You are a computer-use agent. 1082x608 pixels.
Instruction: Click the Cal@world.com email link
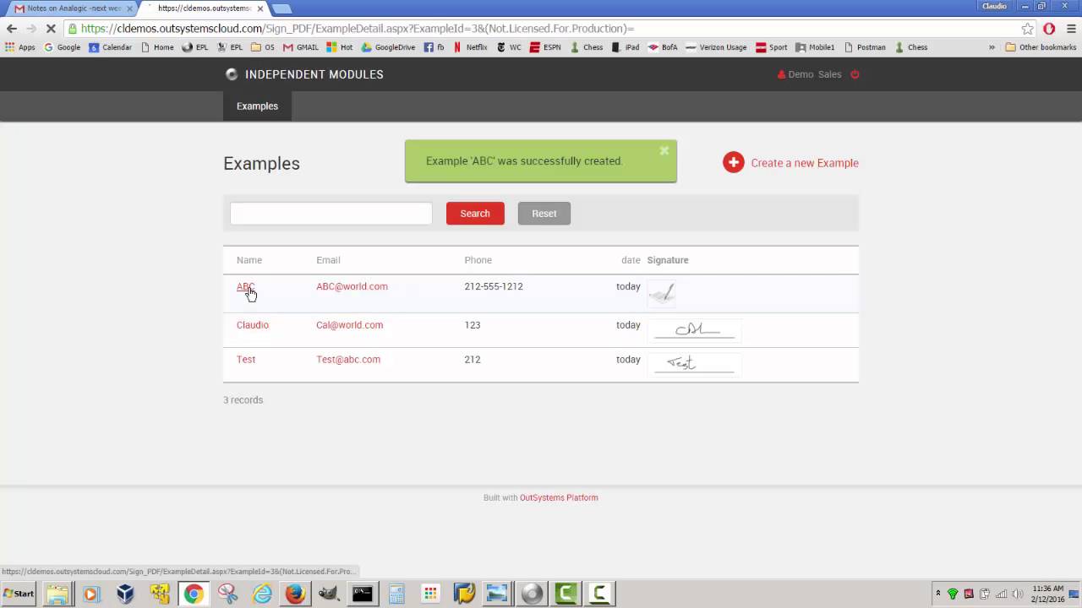click(x=349, y=325)
